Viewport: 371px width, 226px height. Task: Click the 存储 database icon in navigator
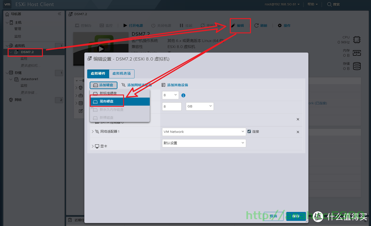point(11,73)
